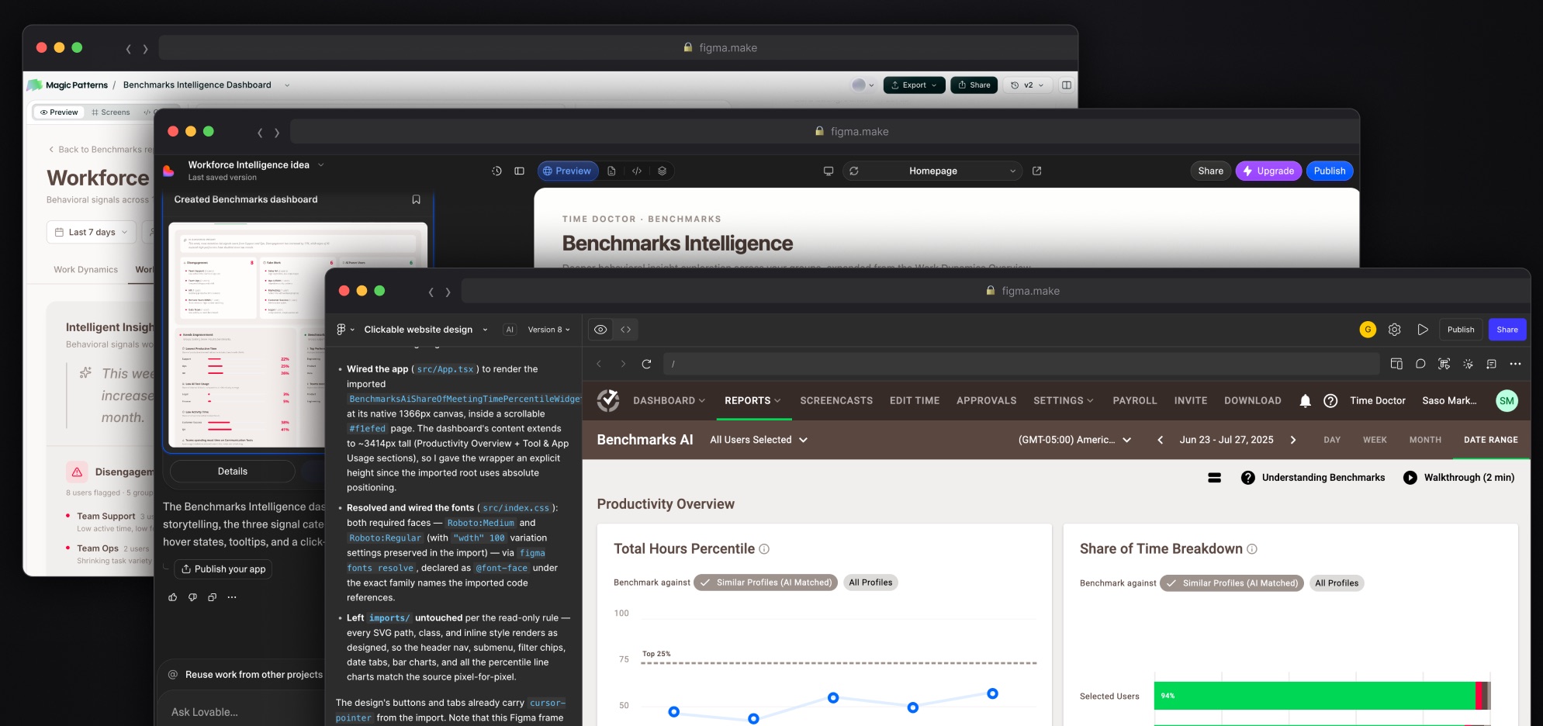The width and height of the screenshot is (1543, 726).
Task: Open the notifications bell in Time Doctor header
Action: tap(1305, 401)
